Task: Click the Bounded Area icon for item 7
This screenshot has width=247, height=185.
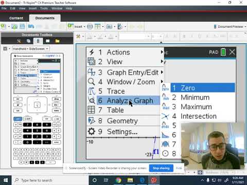Action: pos(165,144)
